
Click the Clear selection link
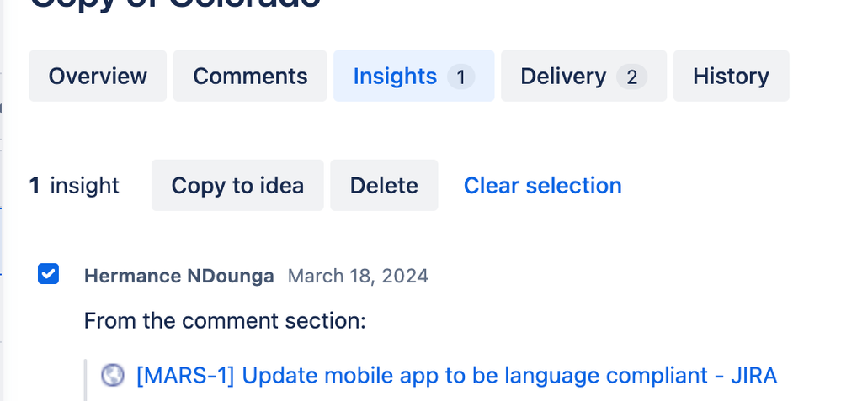(x=542, y=185)
